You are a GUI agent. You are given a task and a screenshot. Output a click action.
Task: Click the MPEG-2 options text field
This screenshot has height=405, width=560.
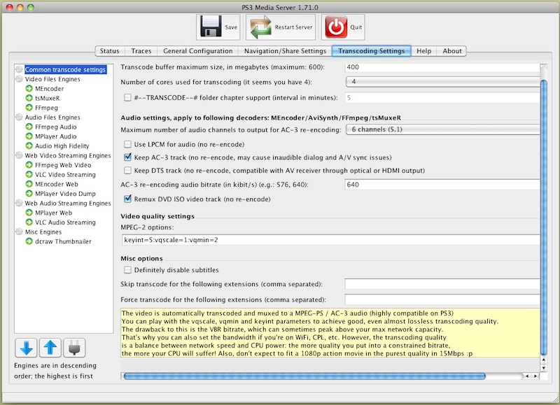pyautogui.click(x=329, y=240)
